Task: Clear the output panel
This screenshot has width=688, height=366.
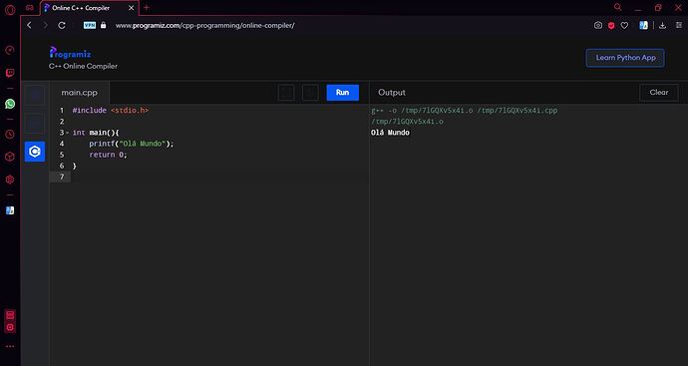Action: [659, 93]
